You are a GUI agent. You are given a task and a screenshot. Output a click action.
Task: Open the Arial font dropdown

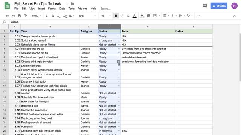(x=87, y=16)
